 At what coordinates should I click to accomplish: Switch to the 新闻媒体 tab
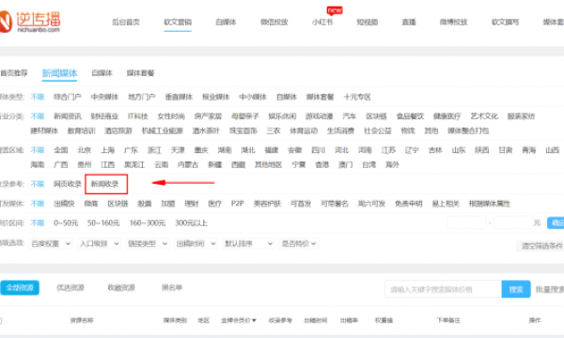pyautogui.click(x=59, y=73)
